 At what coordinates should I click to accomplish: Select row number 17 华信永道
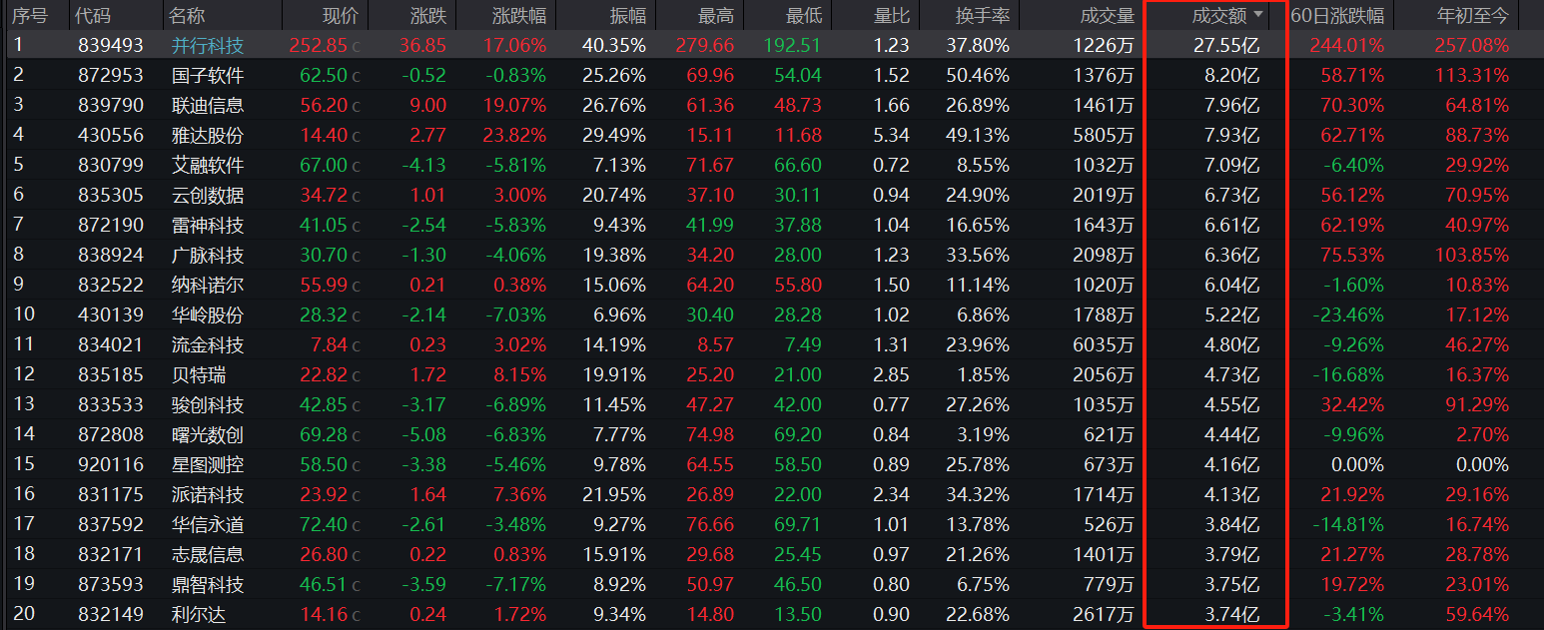pyautogui.click(x=24, y=524)
